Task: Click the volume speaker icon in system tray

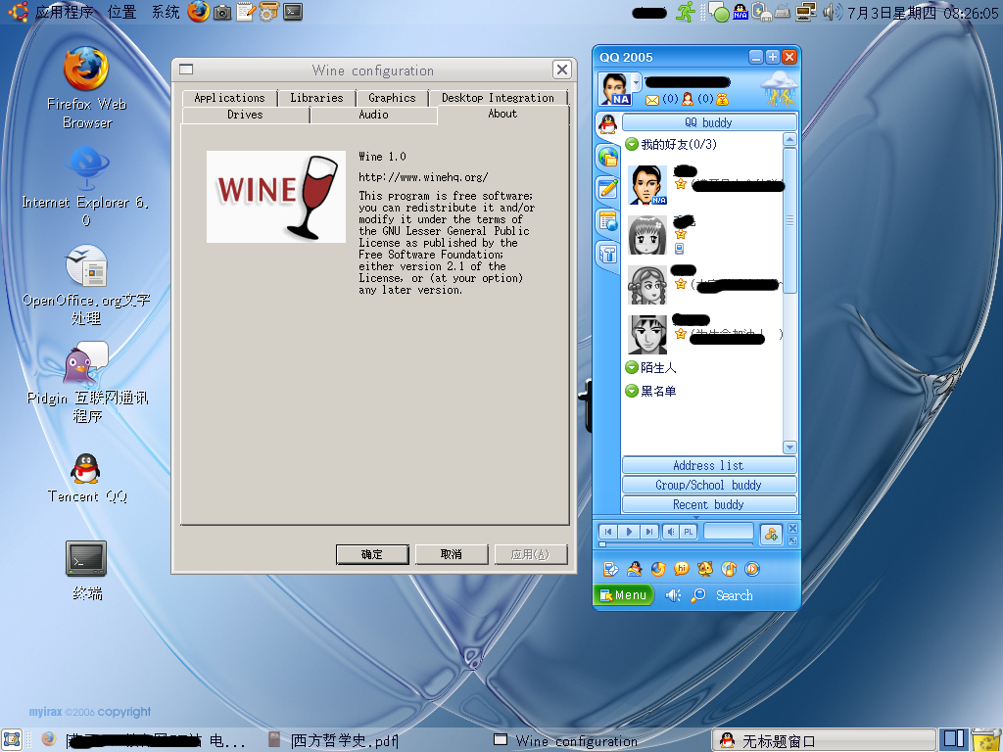Action: click(833, 12)
